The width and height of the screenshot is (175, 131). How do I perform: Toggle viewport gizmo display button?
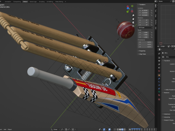(x=104, y=130)
